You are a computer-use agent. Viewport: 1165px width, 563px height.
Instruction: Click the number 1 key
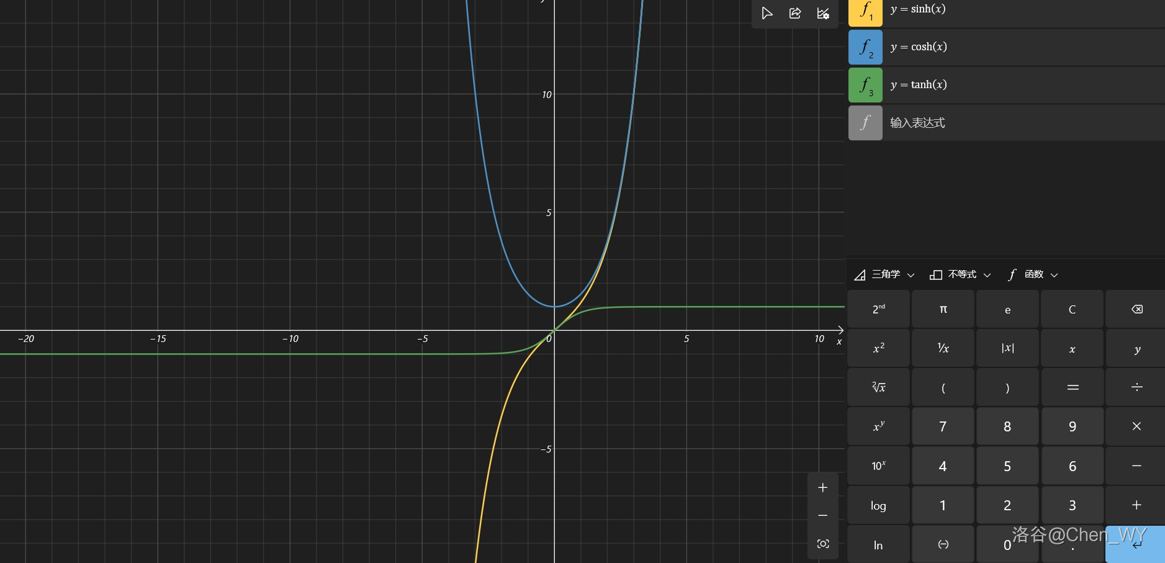point(943,505)
